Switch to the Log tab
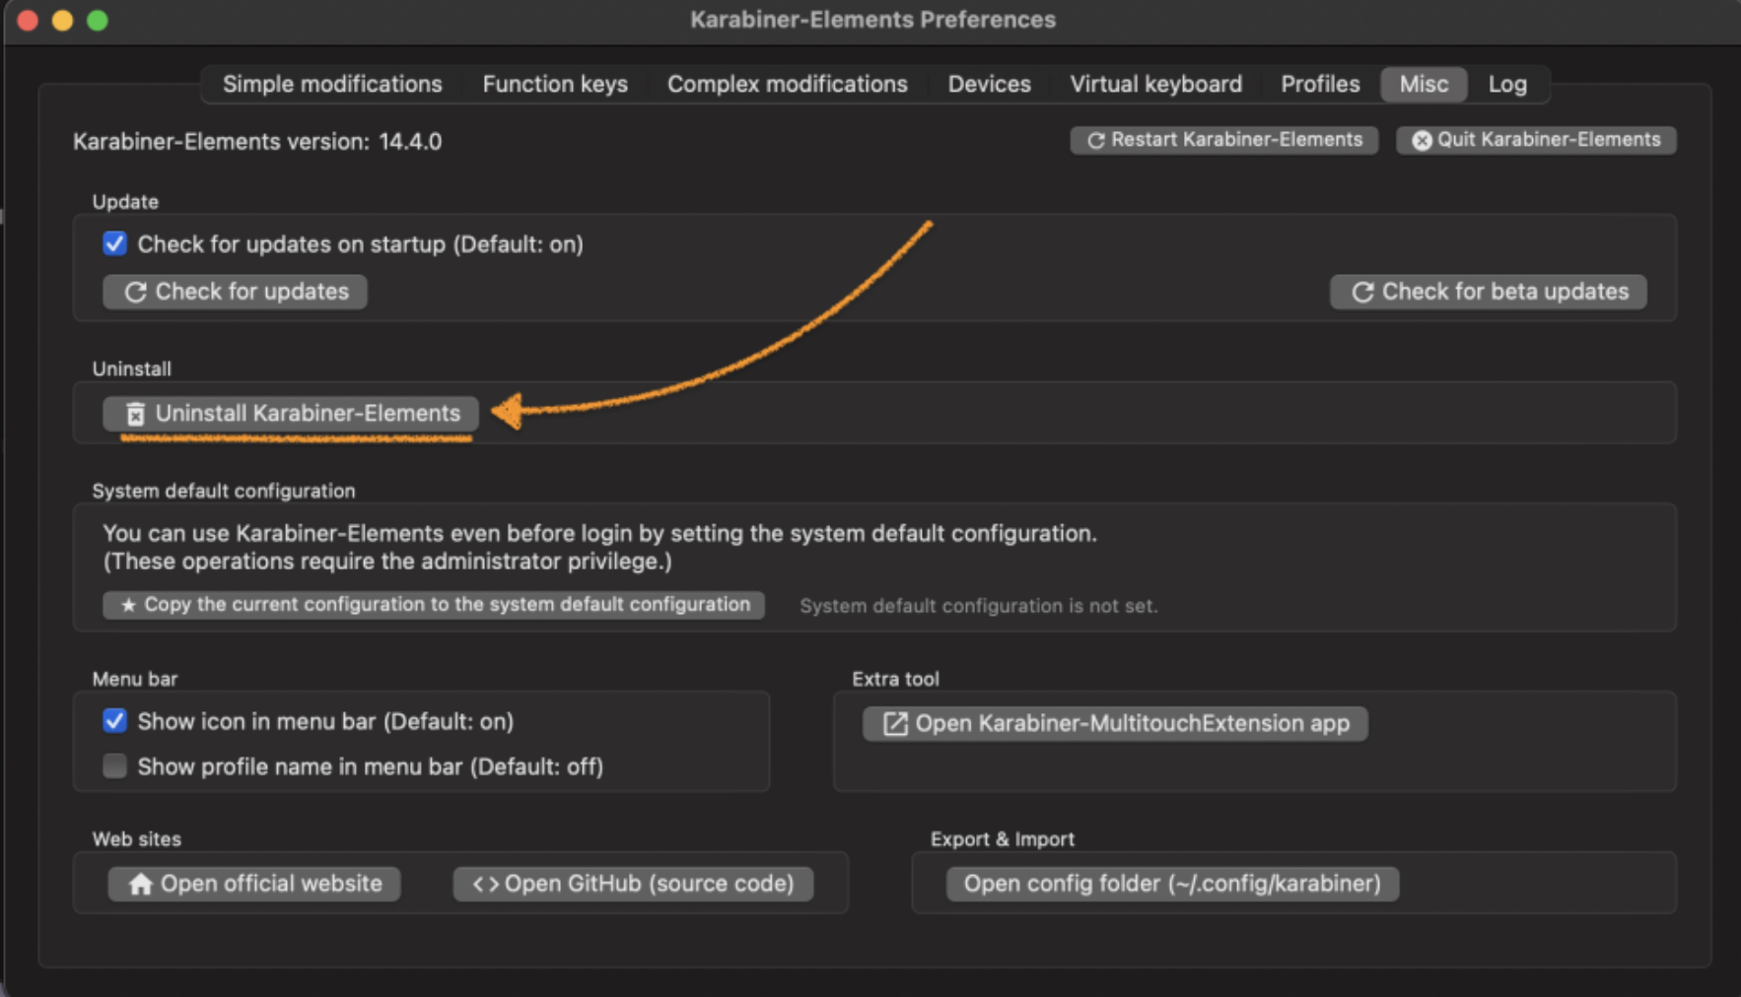The height and width of the screenshot is (997, 1741). (1507, 85)
